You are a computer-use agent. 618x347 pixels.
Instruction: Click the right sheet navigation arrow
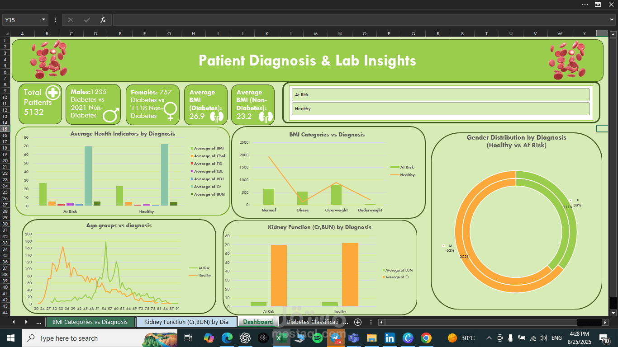pos(26,322)
